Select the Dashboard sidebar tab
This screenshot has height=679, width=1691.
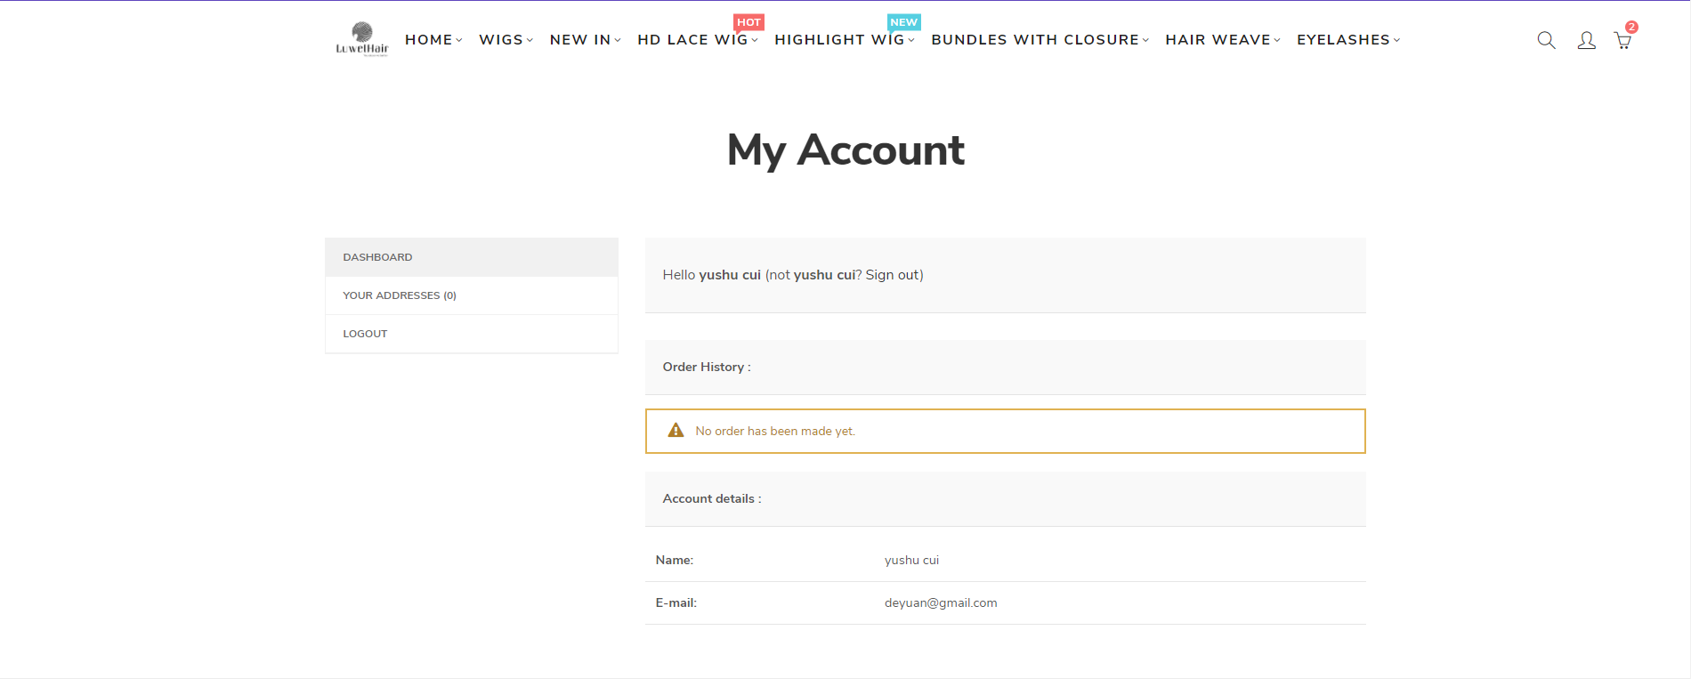[377, 257]
